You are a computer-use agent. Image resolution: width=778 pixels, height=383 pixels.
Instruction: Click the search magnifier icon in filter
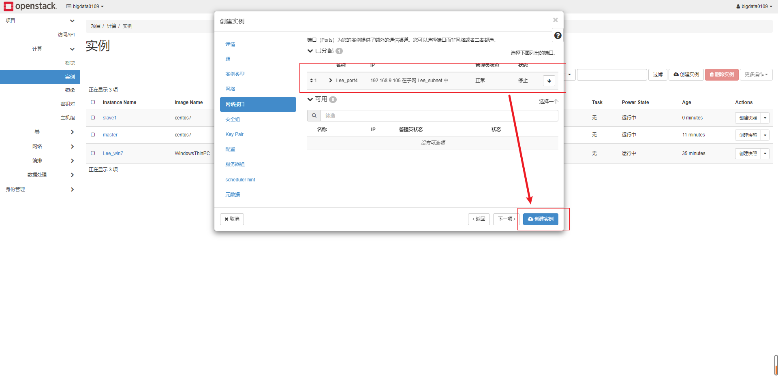point(314,115)
